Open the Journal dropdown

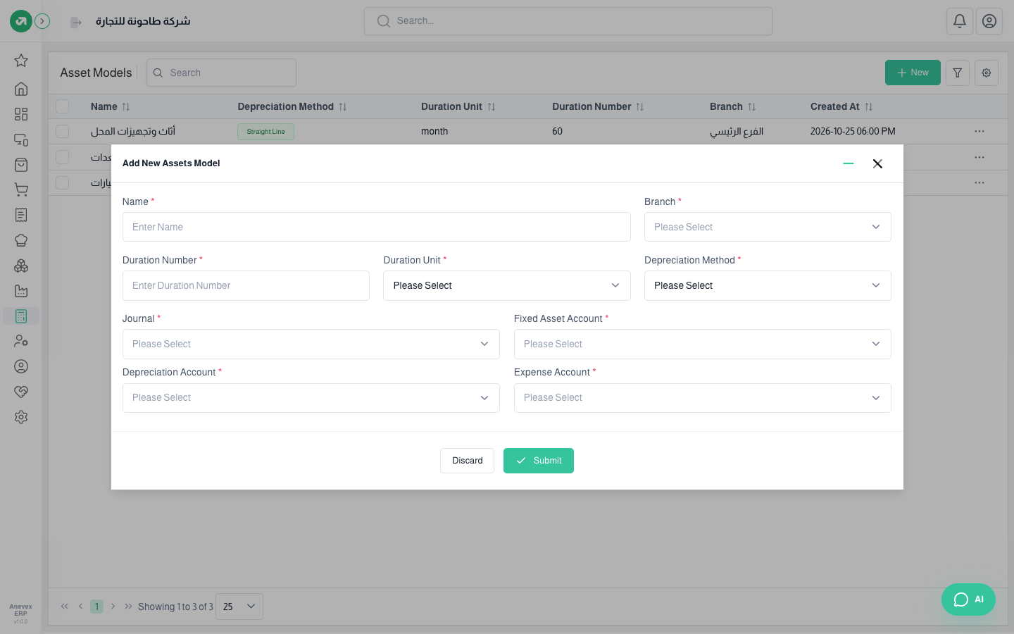(311, 344)
